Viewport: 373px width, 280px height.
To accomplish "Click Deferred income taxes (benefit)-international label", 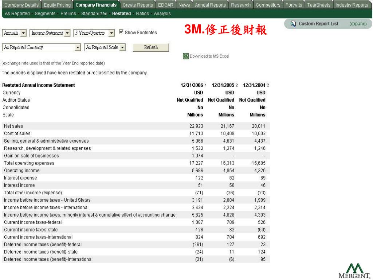I will [48, 259].
